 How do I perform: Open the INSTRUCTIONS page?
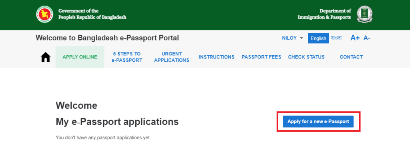tap(217, 57)
